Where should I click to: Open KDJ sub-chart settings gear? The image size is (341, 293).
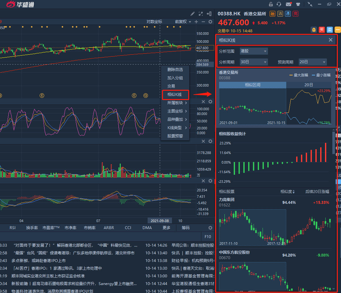(210, 102)
